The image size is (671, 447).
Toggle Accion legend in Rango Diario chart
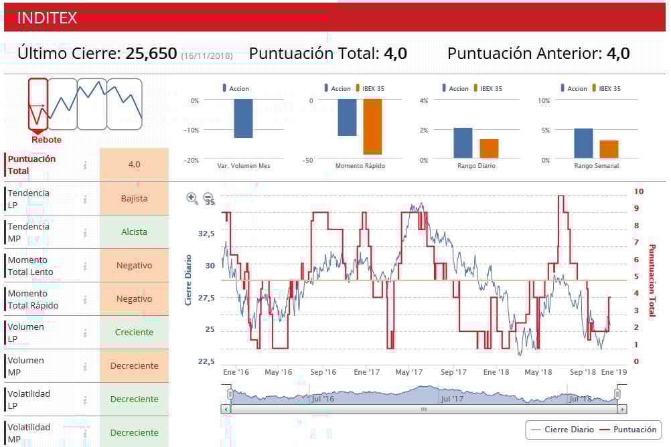(455, 88)
